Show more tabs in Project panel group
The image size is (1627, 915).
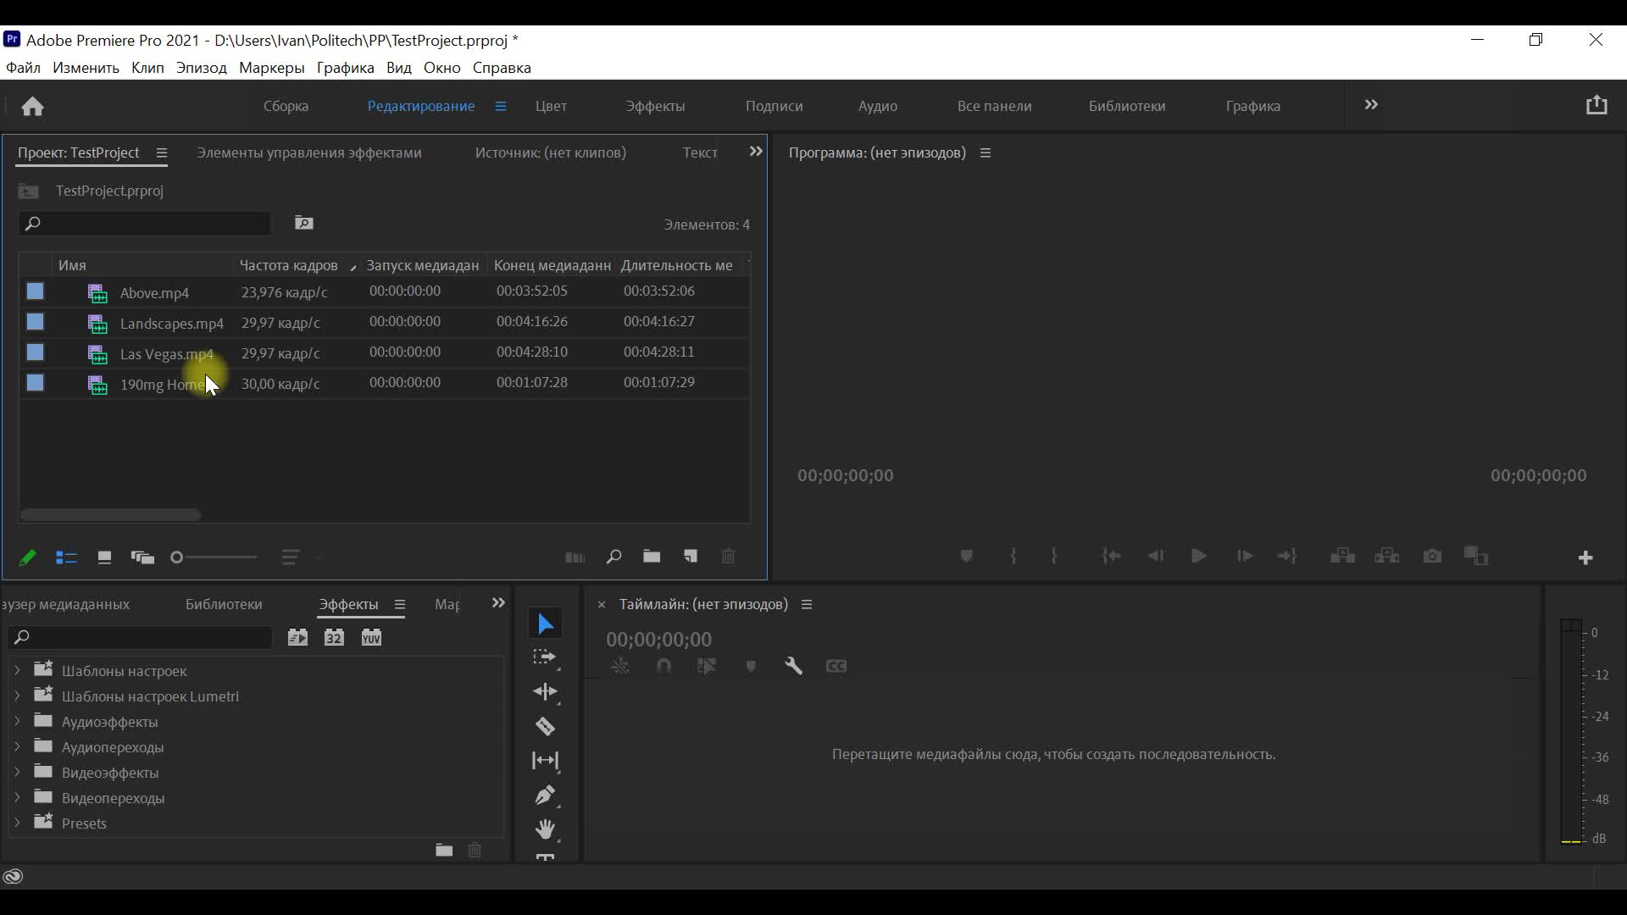coord(756,152)
